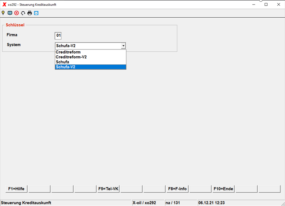Maximize the xo292 window
The width and height of the screenshot is (285, 206).
coord(266,5)
